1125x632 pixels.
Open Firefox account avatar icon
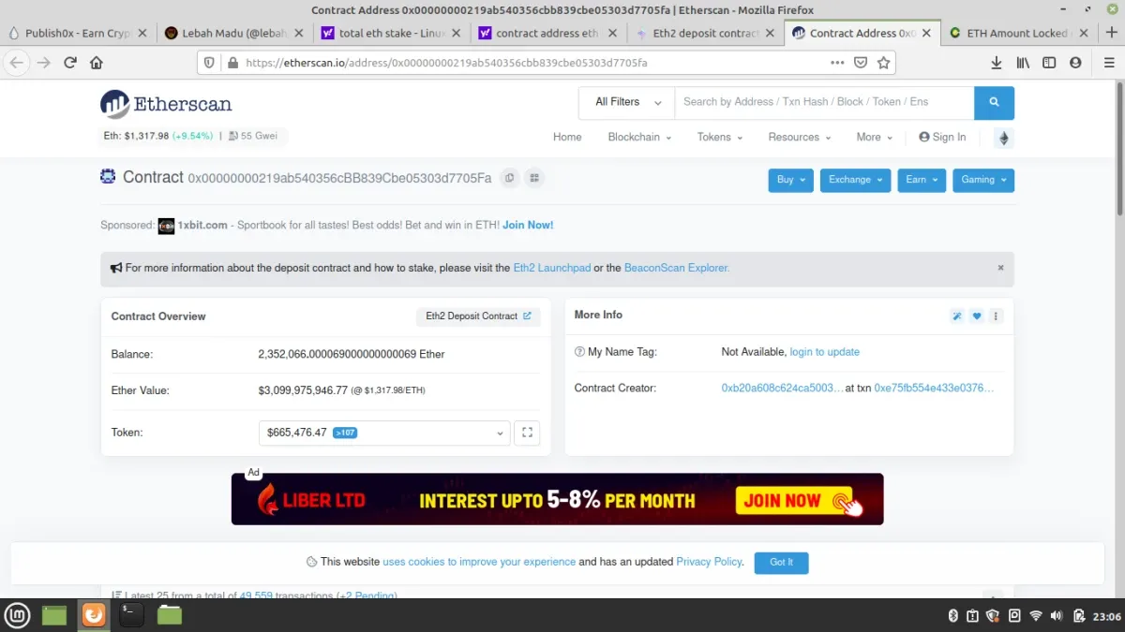tap(1075, 63)
